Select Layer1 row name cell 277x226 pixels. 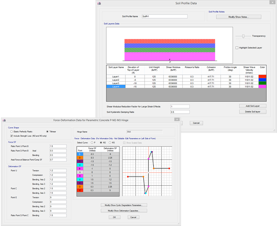pyautogui.click(x=116, y=77)
